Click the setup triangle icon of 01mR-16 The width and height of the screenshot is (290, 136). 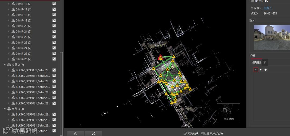(x=13, y=4)
